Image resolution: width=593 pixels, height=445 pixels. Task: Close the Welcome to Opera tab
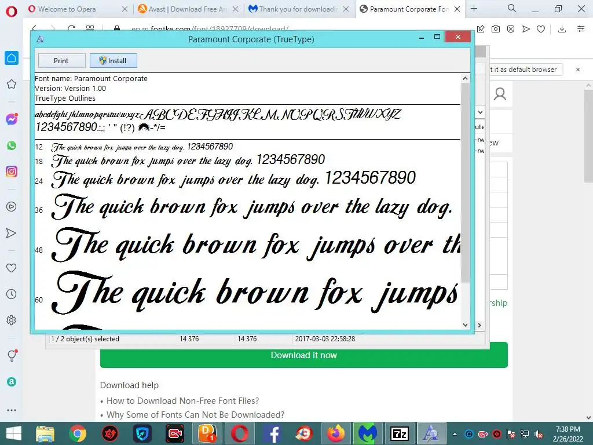pyautogui.click(x=125, y=9)
